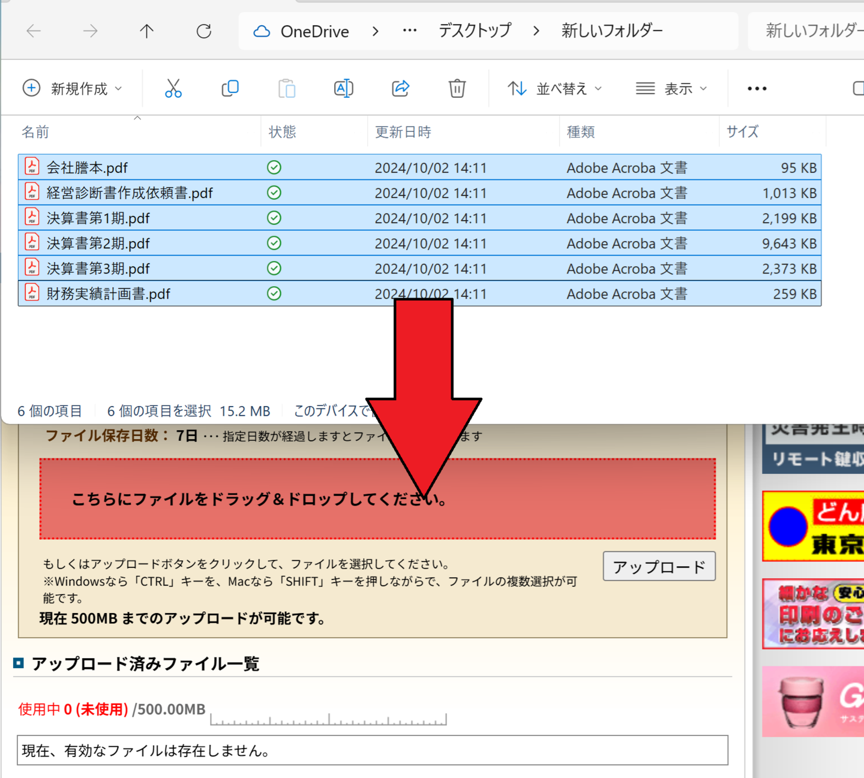The image size is (864, 778).
Task: Select the file 決算書第2期.pdf
Action: coord(98,244)
